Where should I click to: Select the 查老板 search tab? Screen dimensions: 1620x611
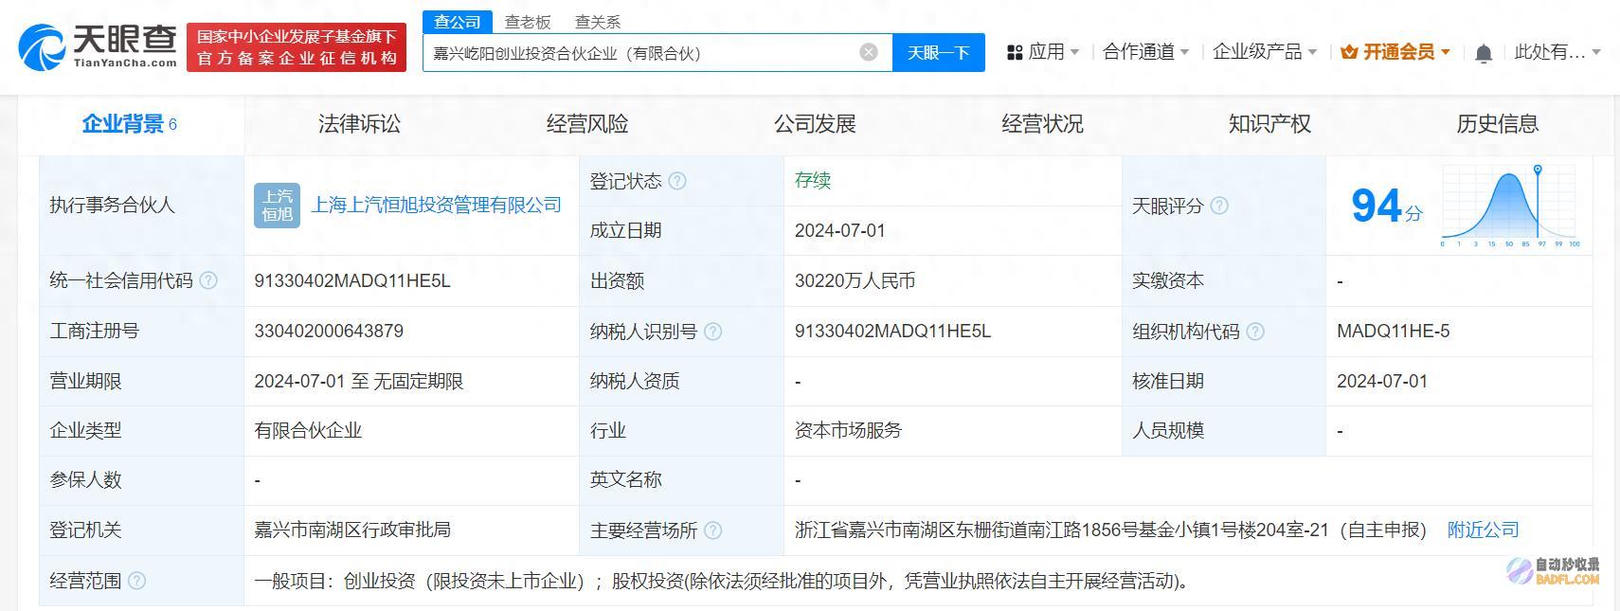point(528,22)
